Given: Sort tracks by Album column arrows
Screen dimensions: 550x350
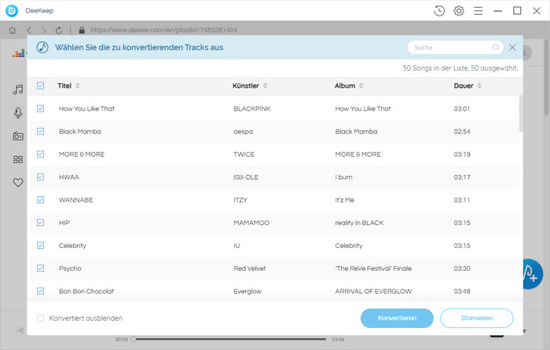Looking at the screenshot, I should [361, 86].
